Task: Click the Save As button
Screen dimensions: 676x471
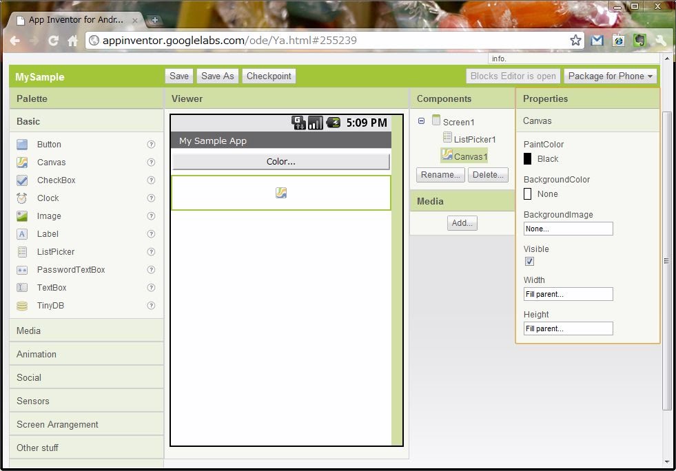Action: point(217,76)
